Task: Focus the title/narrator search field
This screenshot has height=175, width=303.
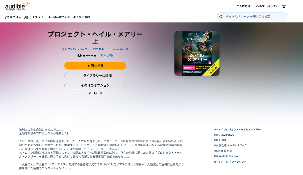Action: tap(252, 17)
